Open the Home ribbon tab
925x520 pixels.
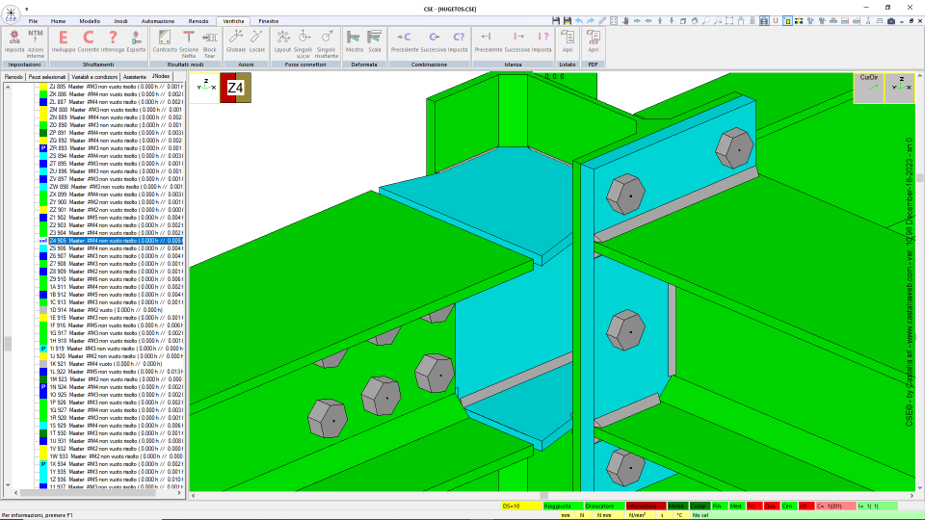[58, 21]
